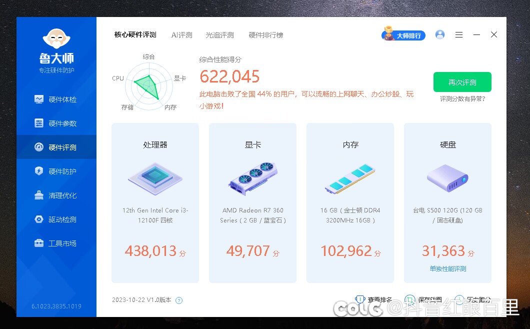This screenshot has height=329, width=530.
Task: Click the user account avatar icon
Action: (x=440, y=34)
